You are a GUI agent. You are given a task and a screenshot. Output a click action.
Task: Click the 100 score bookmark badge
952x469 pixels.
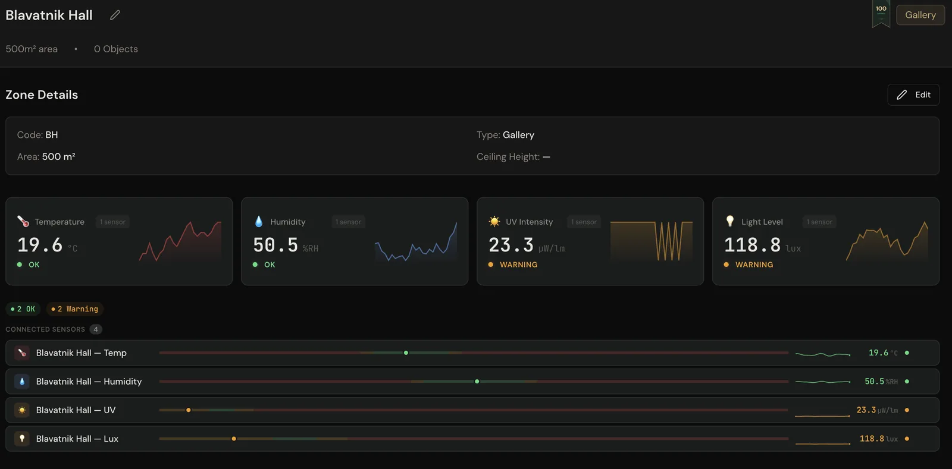881,14
